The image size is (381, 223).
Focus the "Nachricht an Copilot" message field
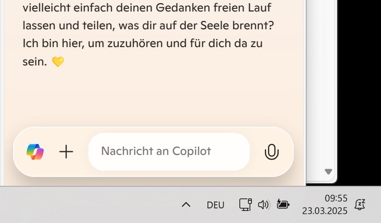click(x=169, y=151)
